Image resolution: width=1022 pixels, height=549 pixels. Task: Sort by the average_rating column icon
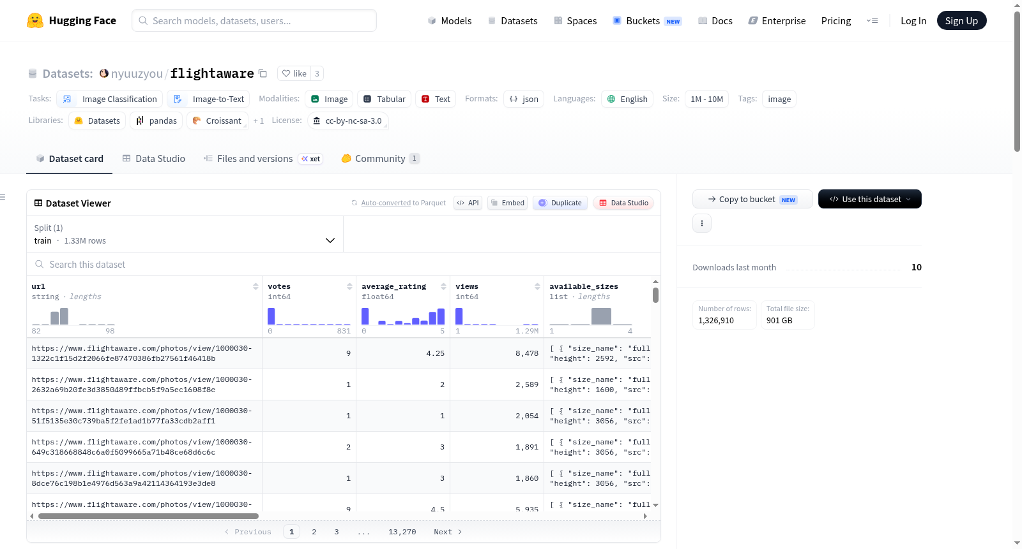443,286
